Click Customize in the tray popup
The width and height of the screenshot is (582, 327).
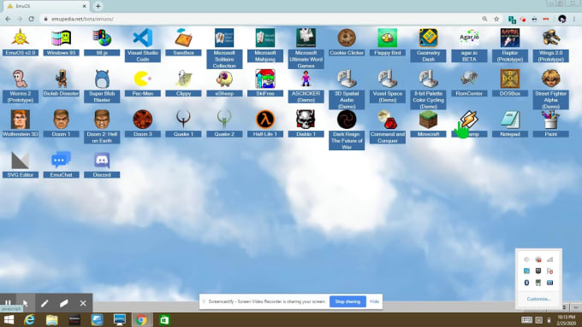pos(538,299)
